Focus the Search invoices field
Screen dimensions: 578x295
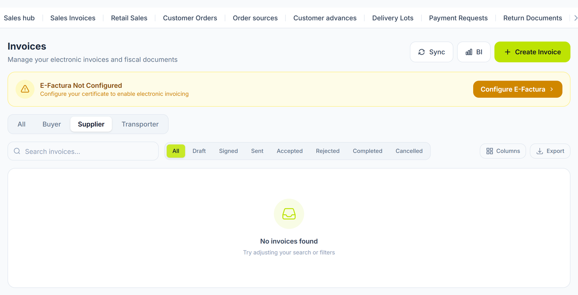[83, 151]
